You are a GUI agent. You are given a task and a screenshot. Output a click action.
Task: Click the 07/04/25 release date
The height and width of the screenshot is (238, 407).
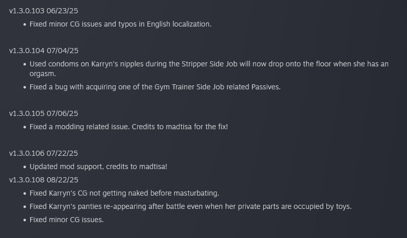click(62, 51)
